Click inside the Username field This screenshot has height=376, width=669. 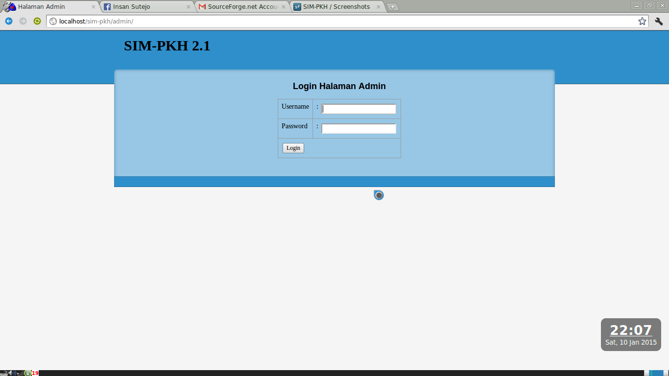(358, 109)
